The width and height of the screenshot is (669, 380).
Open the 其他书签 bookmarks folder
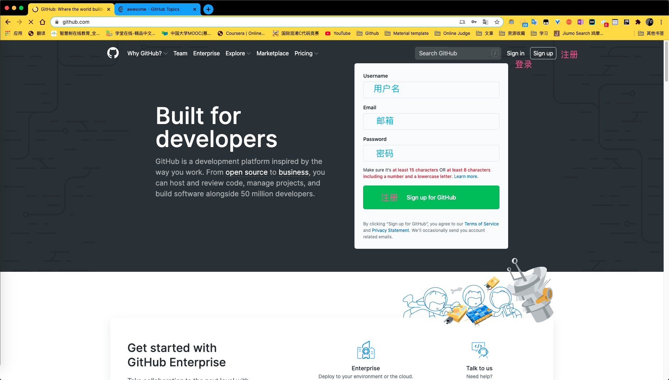pyautogui.click(x=651, y=33)
